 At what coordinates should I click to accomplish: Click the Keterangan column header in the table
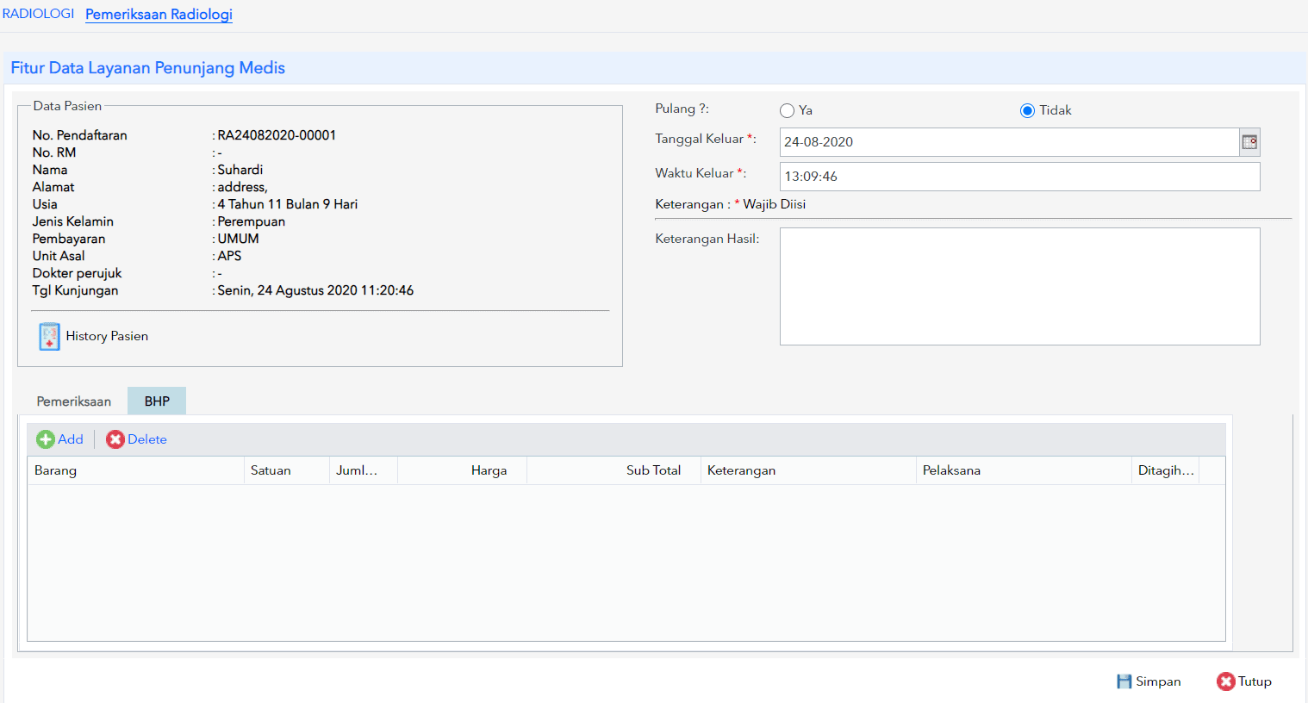[x=808, y=470]
